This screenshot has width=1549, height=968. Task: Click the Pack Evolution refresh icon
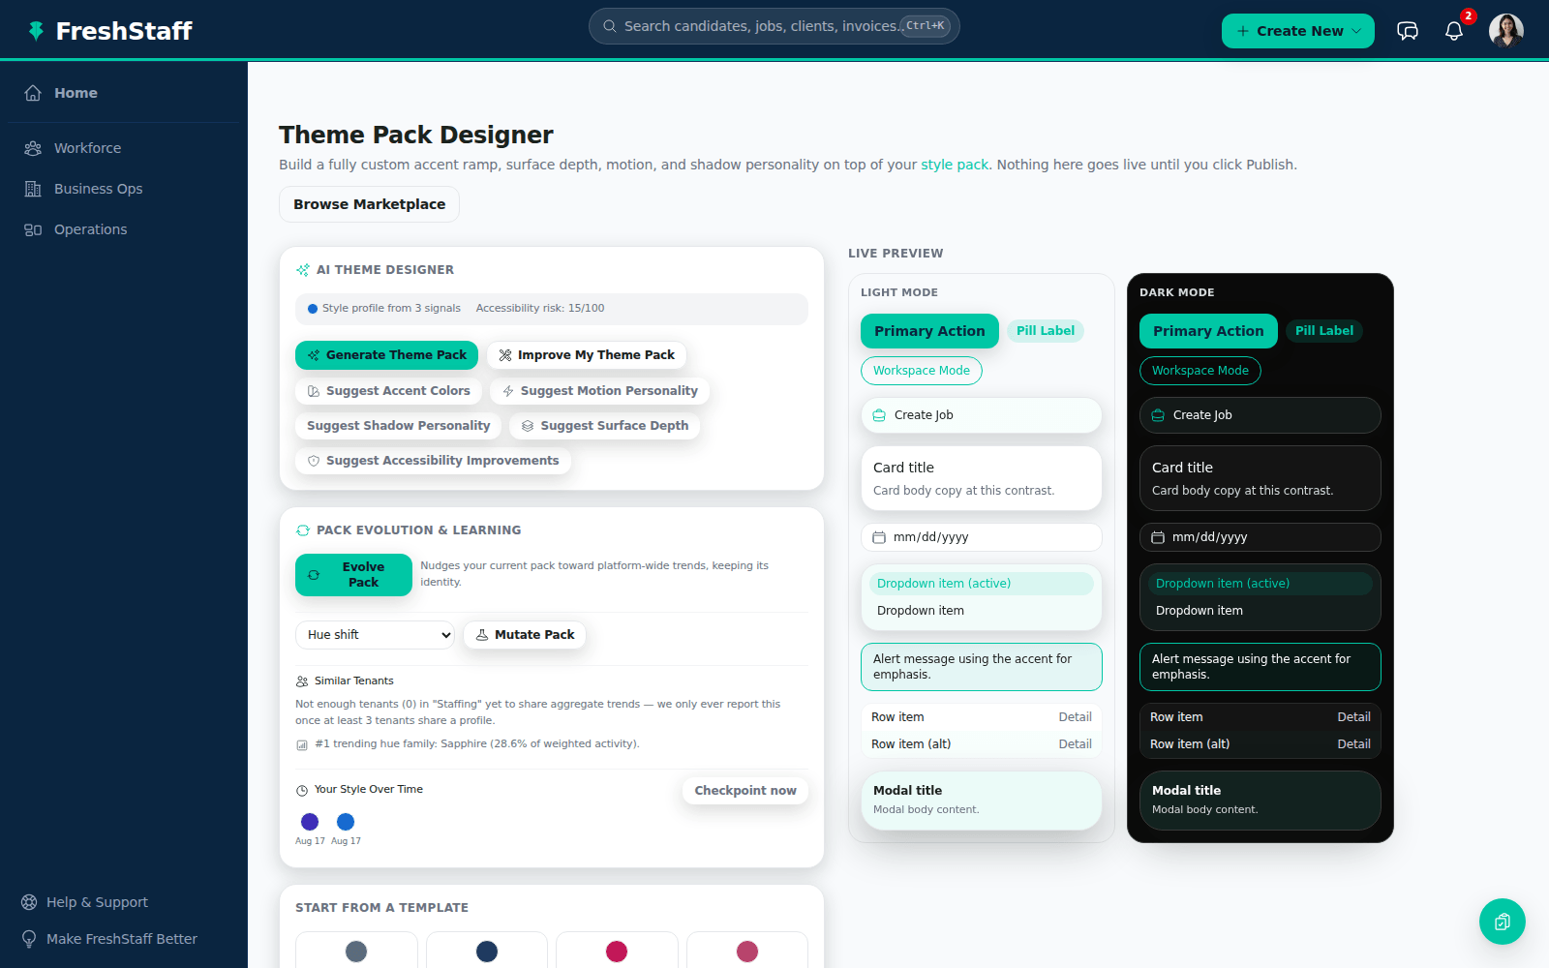coord(303,530)
